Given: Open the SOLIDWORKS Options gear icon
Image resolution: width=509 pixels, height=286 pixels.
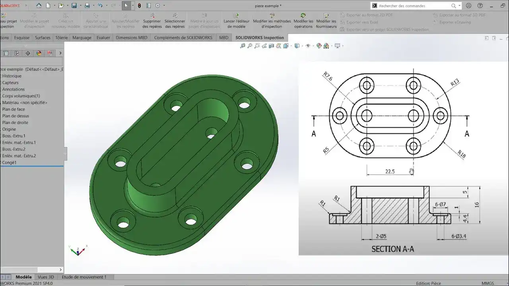Looking at the screenshot, I should (158, 6).
